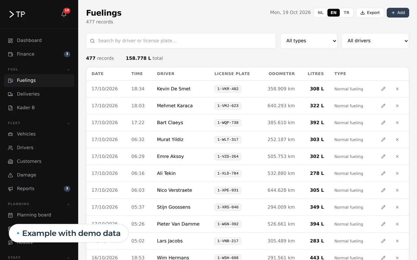Open Planning board in sidebar
The width and height of the screenshot is (417, 260).
(x=39, y=215)
